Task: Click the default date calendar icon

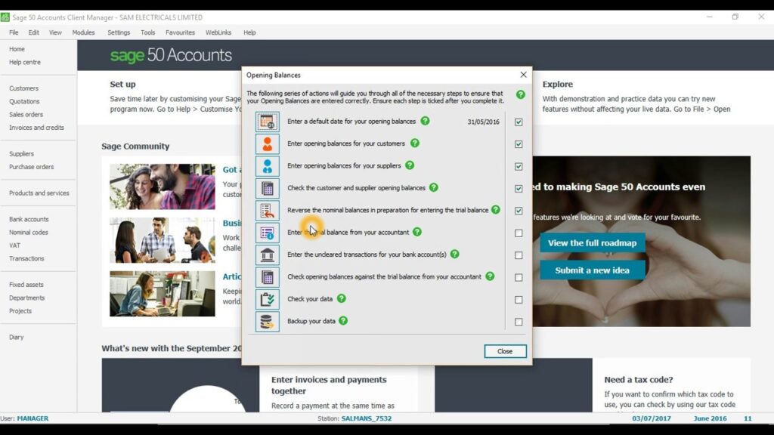Action: point(267,122)
